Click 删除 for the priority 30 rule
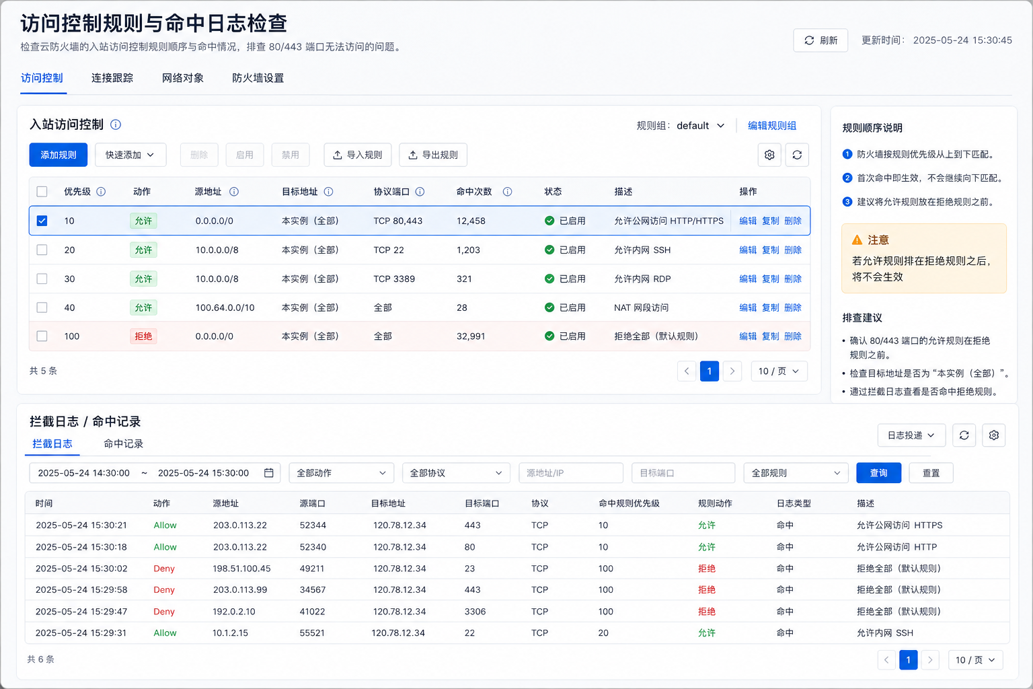The image size is (1033, 689). [x=793, y=279]
